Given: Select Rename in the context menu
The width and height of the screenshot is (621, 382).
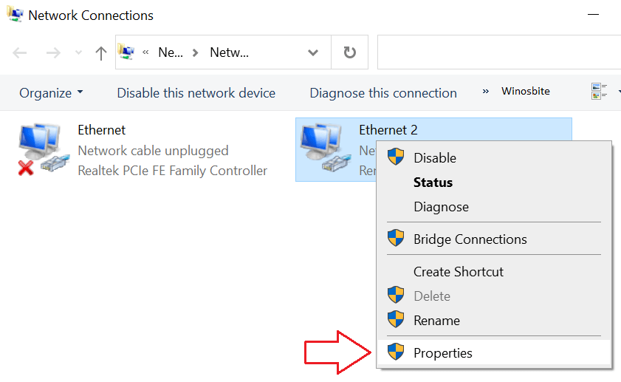Looking at the screenshot, I should [x=436, y=321].
